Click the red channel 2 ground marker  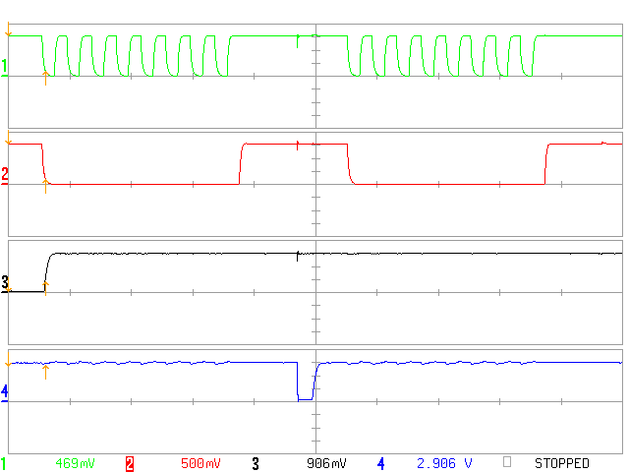[4, 176]
